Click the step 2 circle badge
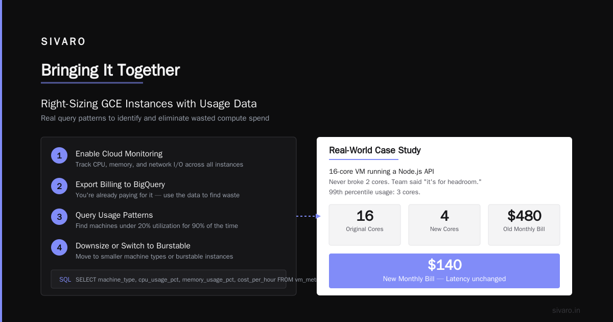The height and width of the screenshot is (322, 613). tap(59, 186)
